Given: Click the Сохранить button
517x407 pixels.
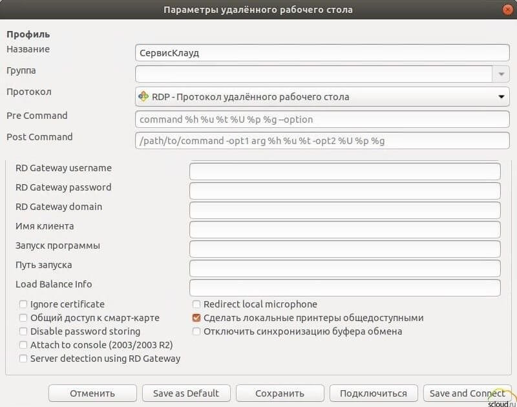Looking at the screenshot, I should tap(279, 393).
